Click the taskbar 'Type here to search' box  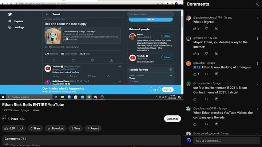(x=29, y=97)
